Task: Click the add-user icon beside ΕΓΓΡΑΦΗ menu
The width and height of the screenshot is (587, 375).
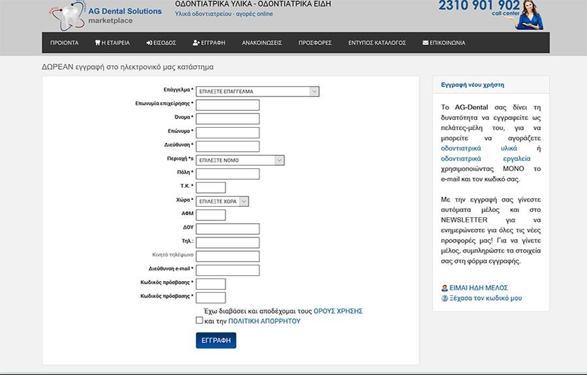Action: (196, 42)
